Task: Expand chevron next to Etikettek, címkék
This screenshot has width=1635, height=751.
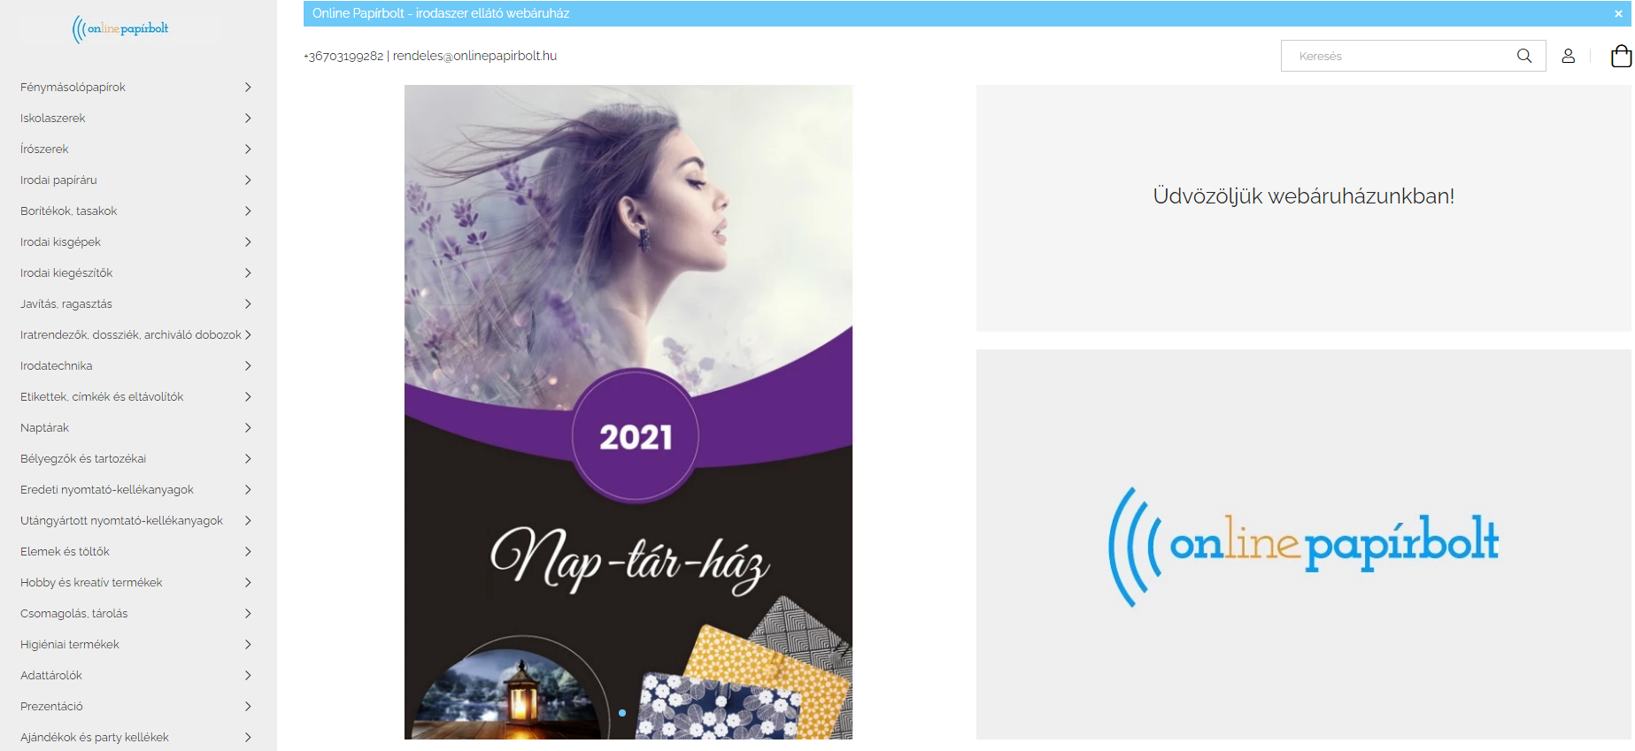Action: (x=248, y=396)
